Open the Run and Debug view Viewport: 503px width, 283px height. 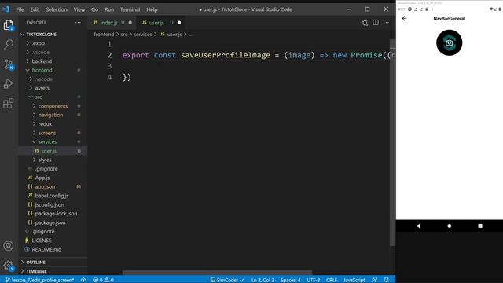pyautogui.click(x=9, y=84)
